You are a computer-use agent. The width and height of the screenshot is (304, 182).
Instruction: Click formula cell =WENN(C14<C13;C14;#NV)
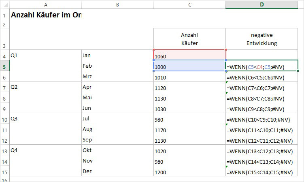(262, 161)
